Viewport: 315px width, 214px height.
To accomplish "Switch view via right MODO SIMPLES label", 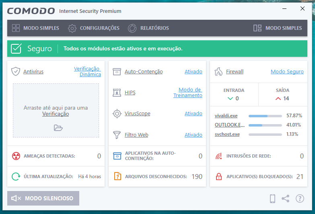I will point(284,28).
